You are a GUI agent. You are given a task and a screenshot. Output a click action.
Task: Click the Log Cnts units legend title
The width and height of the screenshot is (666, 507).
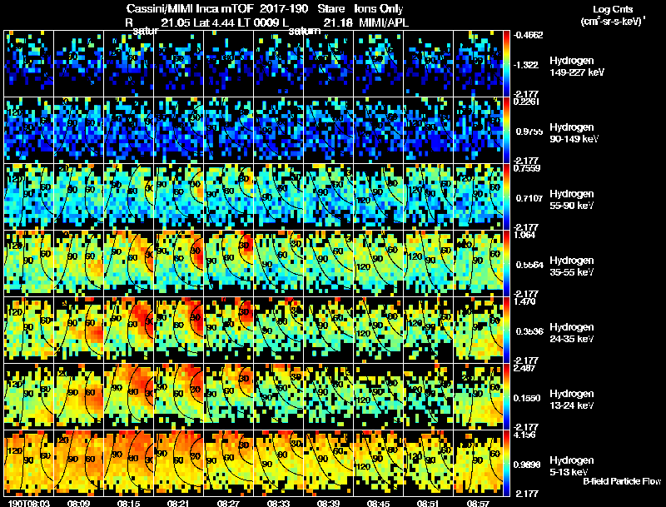coord(613,15)
